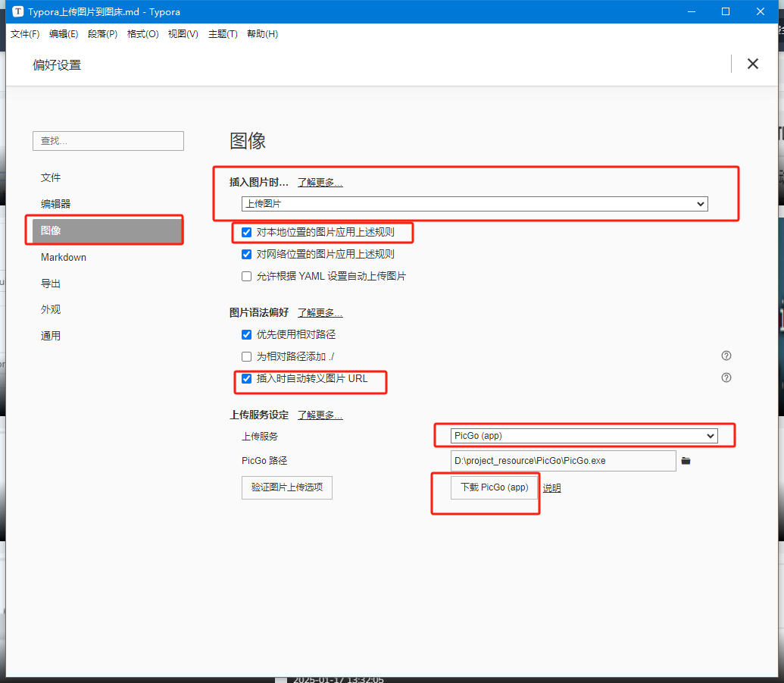Open the help icon for 为相对路径添加 ./
The image size is (784, 683).
tap(726, 356)
